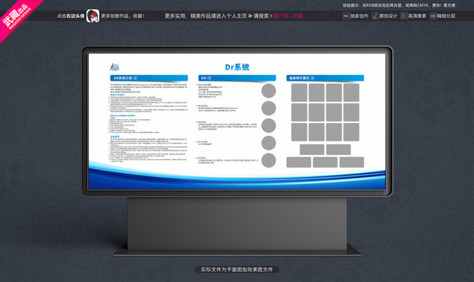This screenshot has height=282, width=474.
Task: Click the 高清像素 label
Action: click(417, 16)
